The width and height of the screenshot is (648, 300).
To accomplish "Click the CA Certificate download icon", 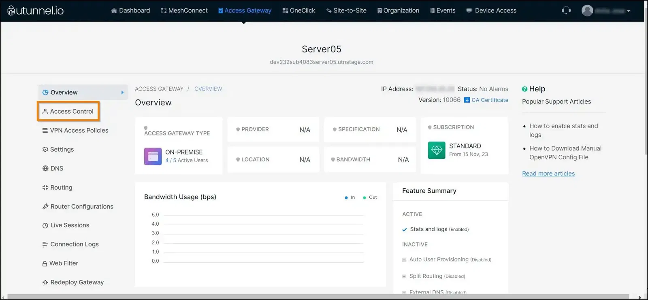I will coord(467,100).
